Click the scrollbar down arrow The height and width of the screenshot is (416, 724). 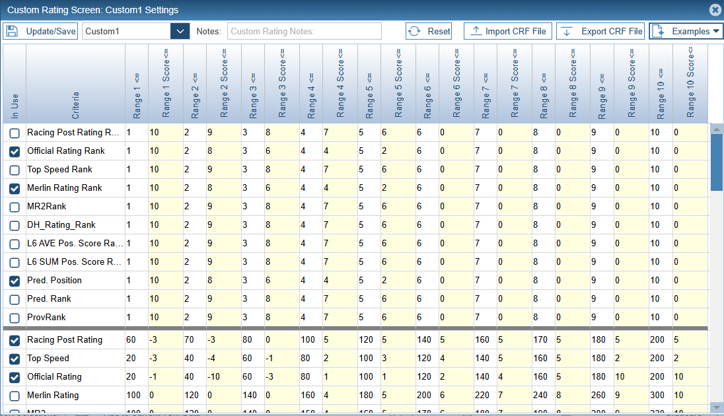[715, 407]
